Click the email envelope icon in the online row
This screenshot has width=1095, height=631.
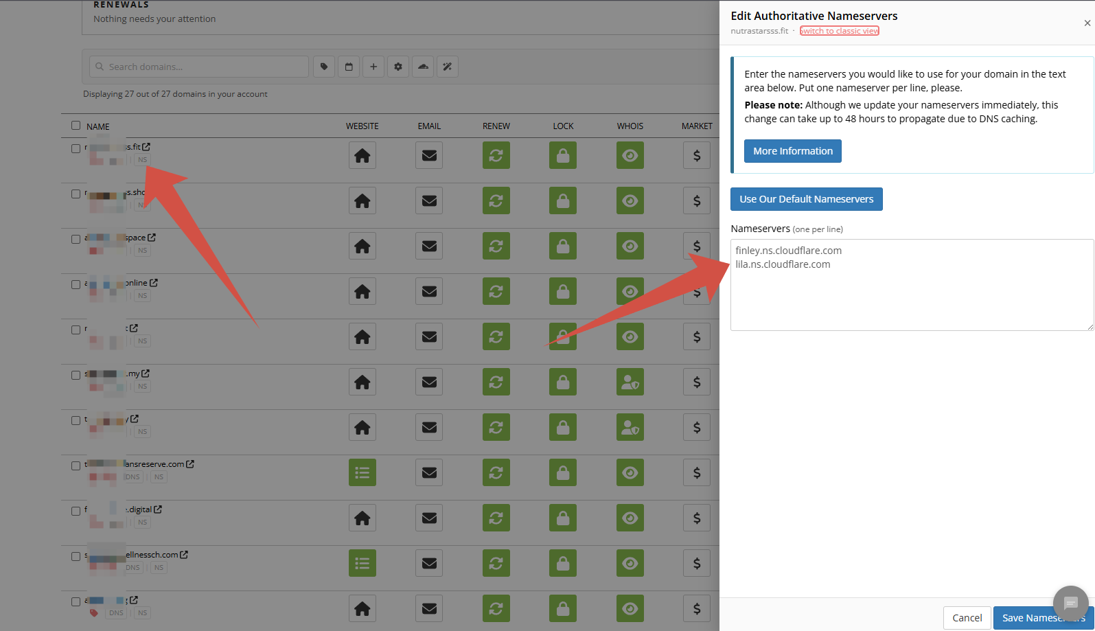pos(429,291)
